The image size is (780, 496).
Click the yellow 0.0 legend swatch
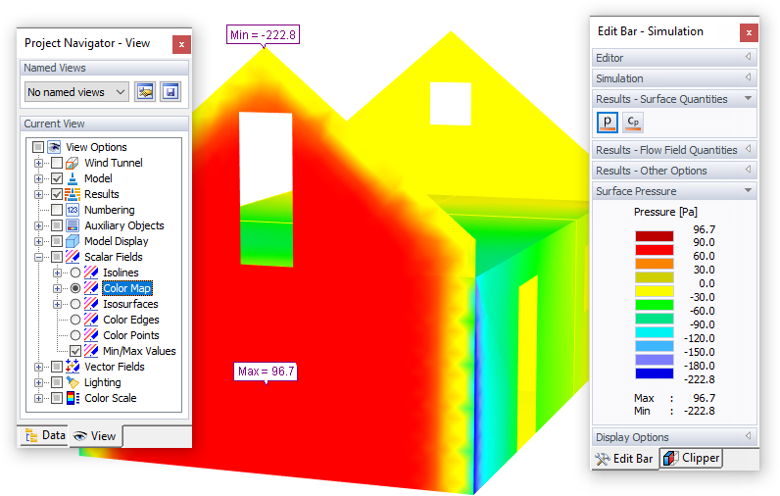pos(655,290)
